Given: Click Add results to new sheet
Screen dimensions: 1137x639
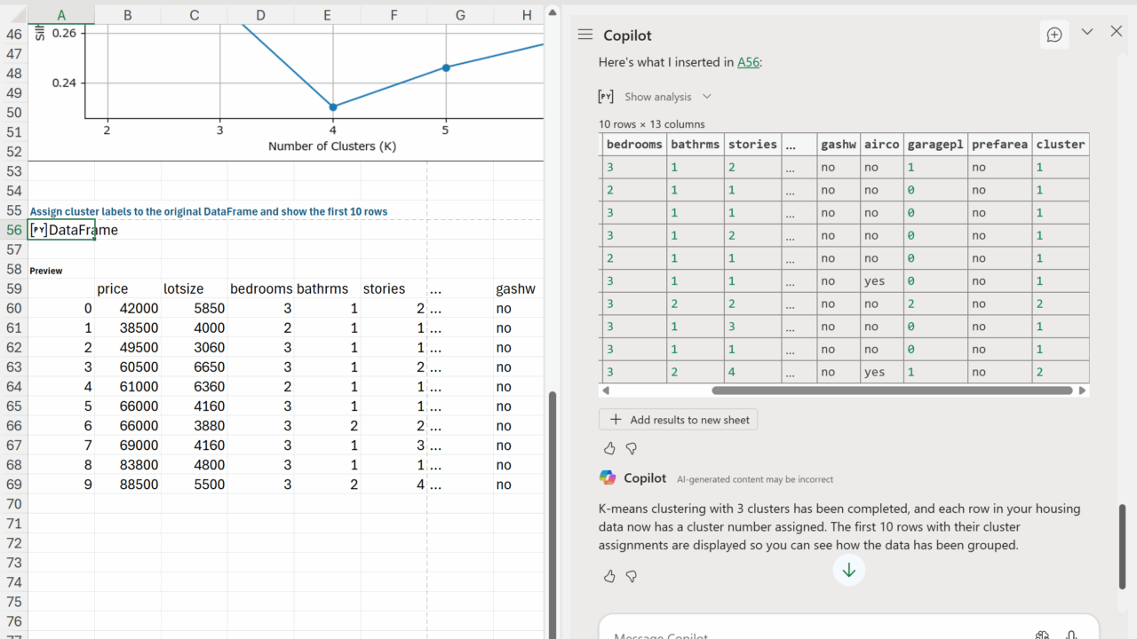Looking at the screenshot, I should [x=679, y=420].
